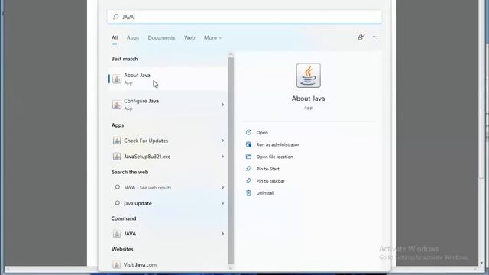This screenshot has width=489, height=275.
Task: Click the large Java logo in preview pane
Action: [x=309, y=76]
